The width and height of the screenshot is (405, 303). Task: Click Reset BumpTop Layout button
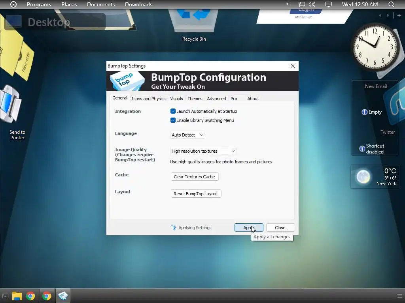[x=196, y=194]
